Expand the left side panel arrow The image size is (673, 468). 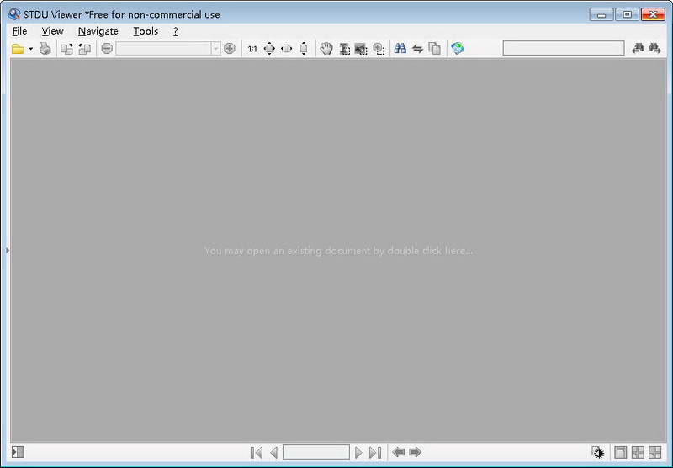click(x=7, y=250)
